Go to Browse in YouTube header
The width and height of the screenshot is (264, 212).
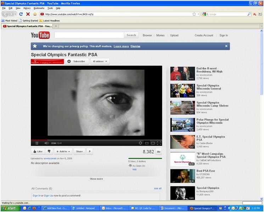point(147,35)
